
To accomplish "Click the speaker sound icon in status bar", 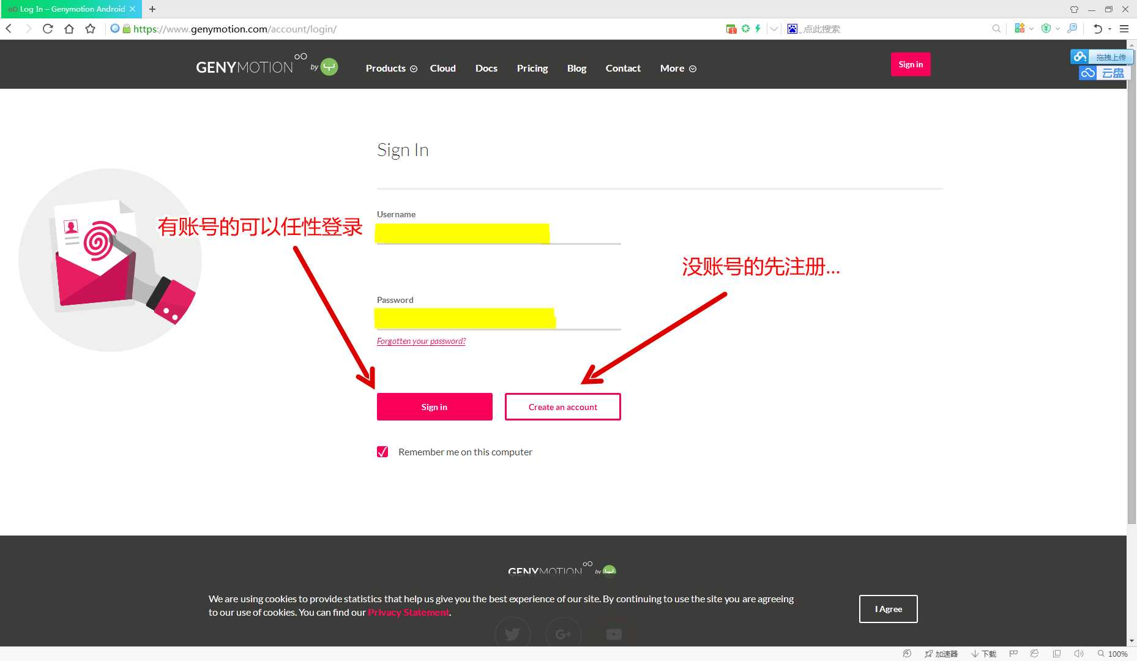I will (x=1079, y=654).
